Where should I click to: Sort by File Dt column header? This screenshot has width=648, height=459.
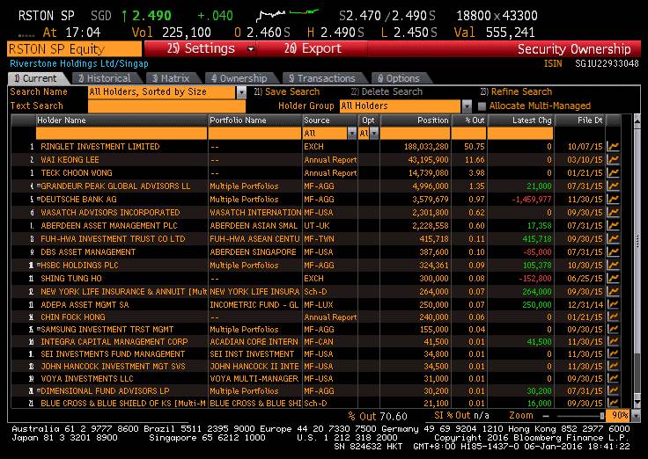[x=580, y=120]
